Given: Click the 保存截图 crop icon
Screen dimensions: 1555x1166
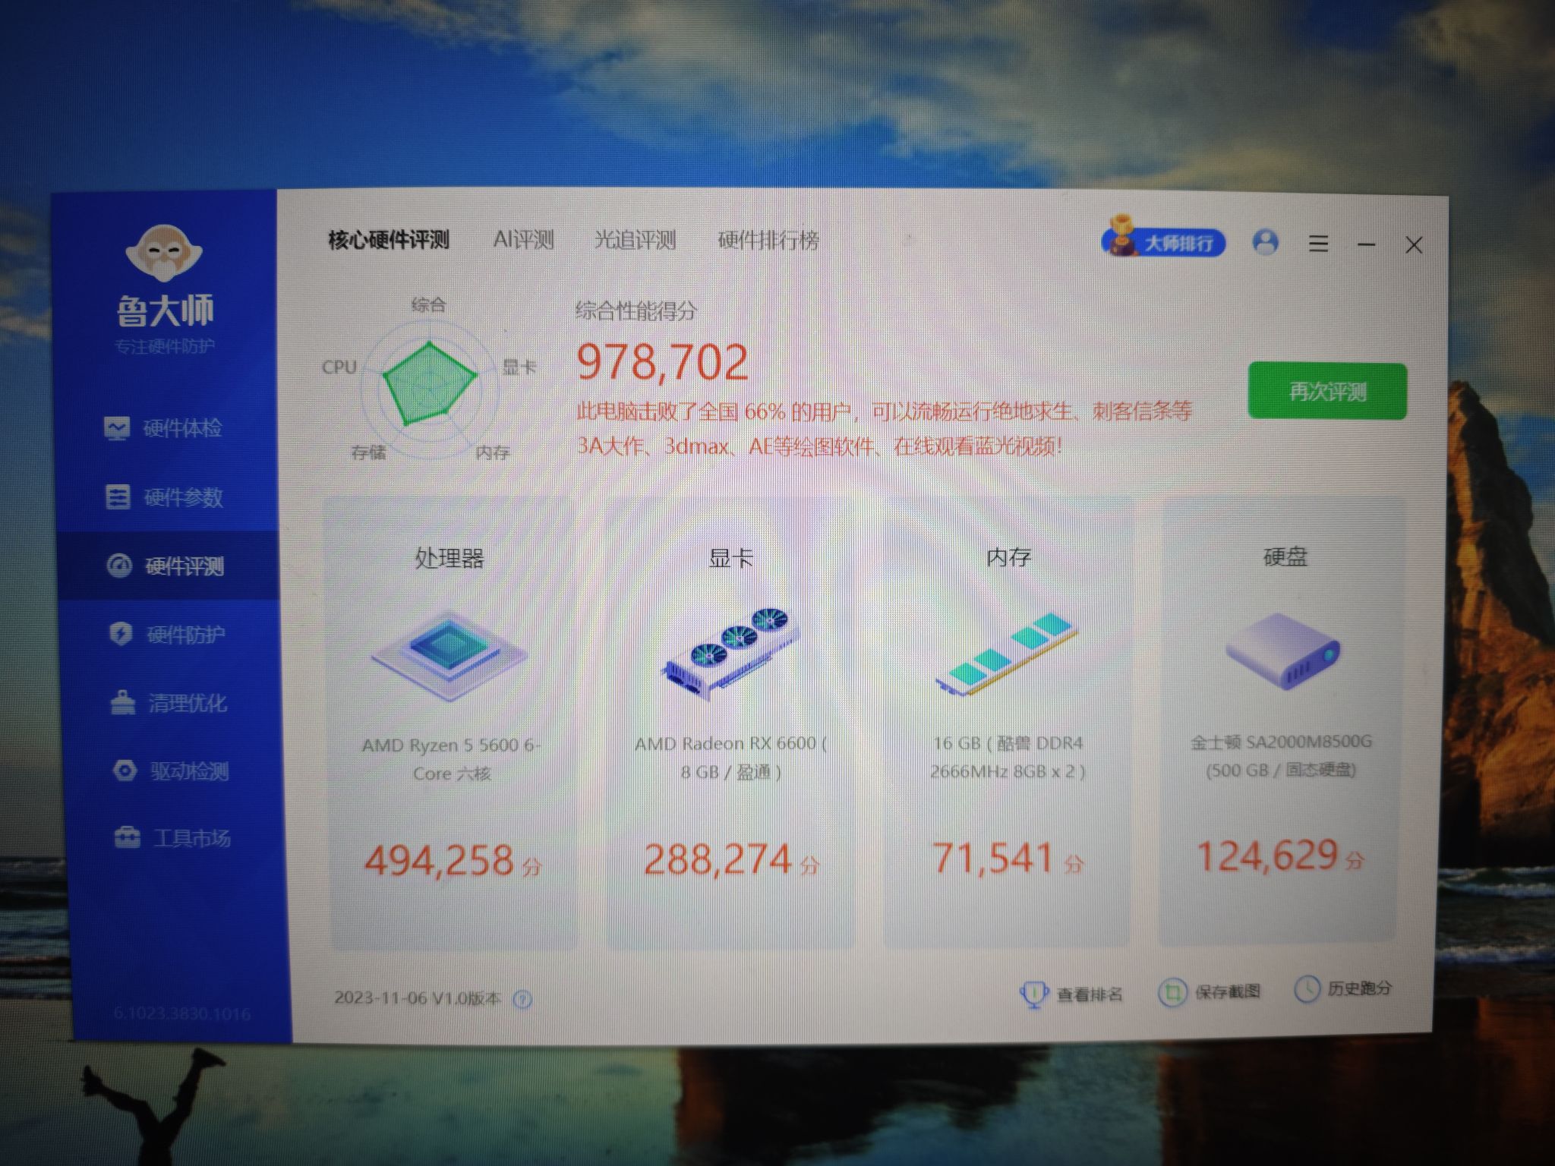Looking at the screenshot, I should click(1172, 992).
